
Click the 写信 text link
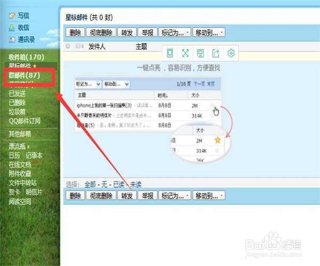pyautogui.click(x=23, y=15)
